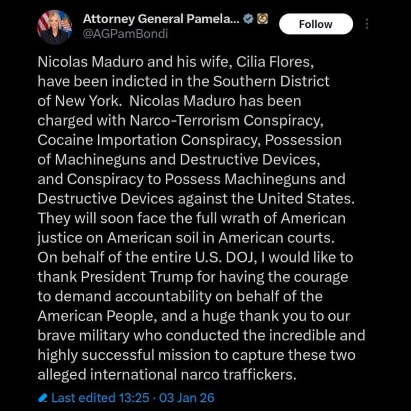Click the verified badge next to the name
Viewport: 411px width, 411px height.
coord(248,18)
